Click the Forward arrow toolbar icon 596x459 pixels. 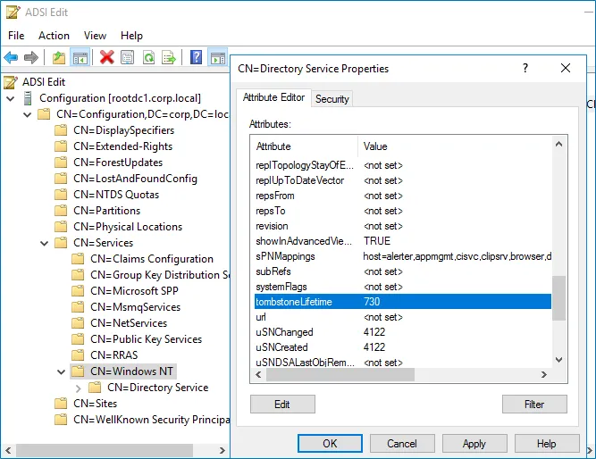coord(31,58)
